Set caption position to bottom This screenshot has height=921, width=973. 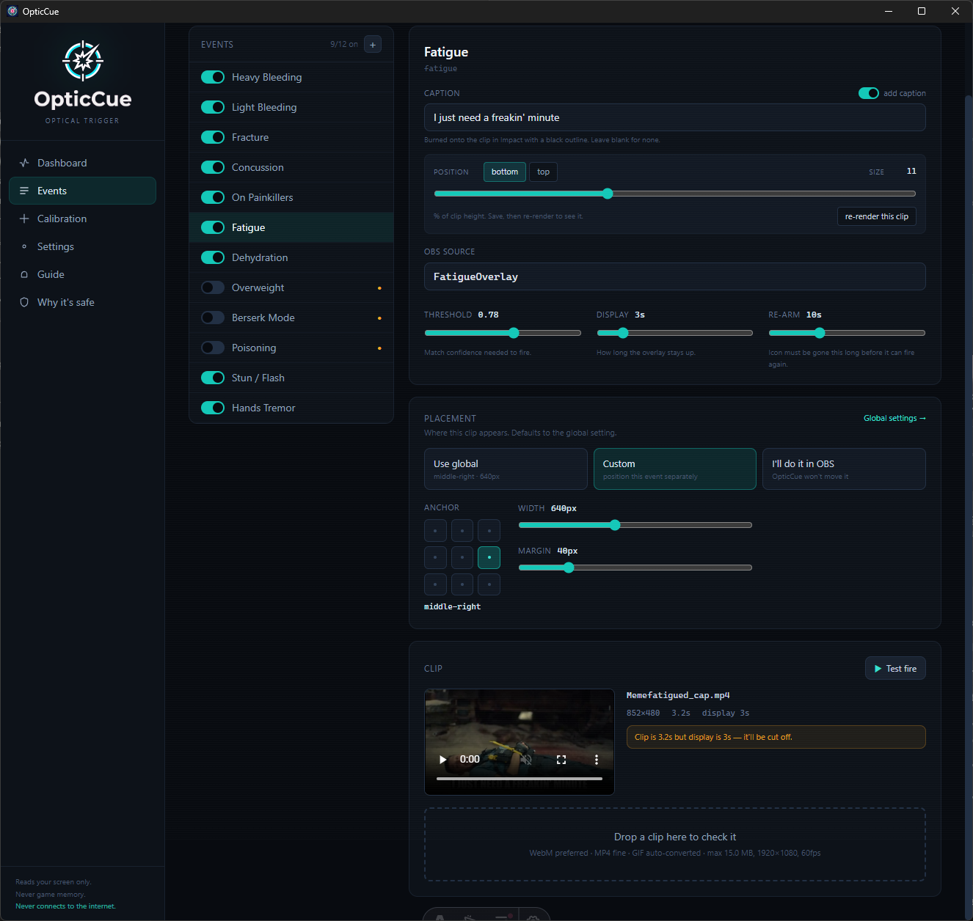pyautogui.click(x=505, y=172)
